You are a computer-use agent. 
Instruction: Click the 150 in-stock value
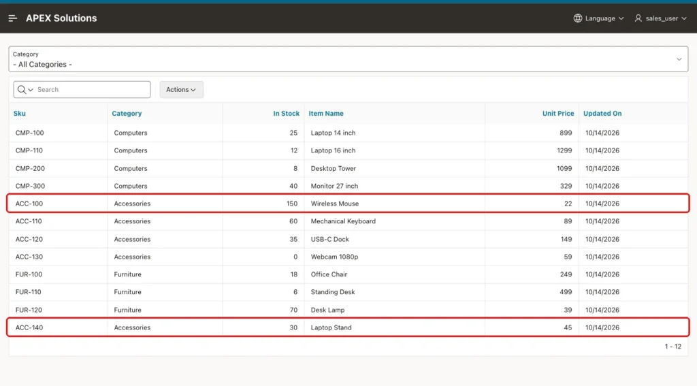point(292,204)
